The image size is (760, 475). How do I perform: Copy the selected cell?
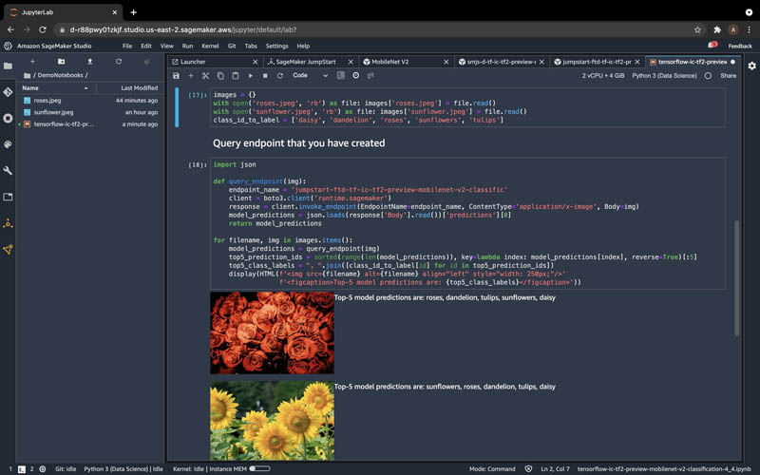220,76
